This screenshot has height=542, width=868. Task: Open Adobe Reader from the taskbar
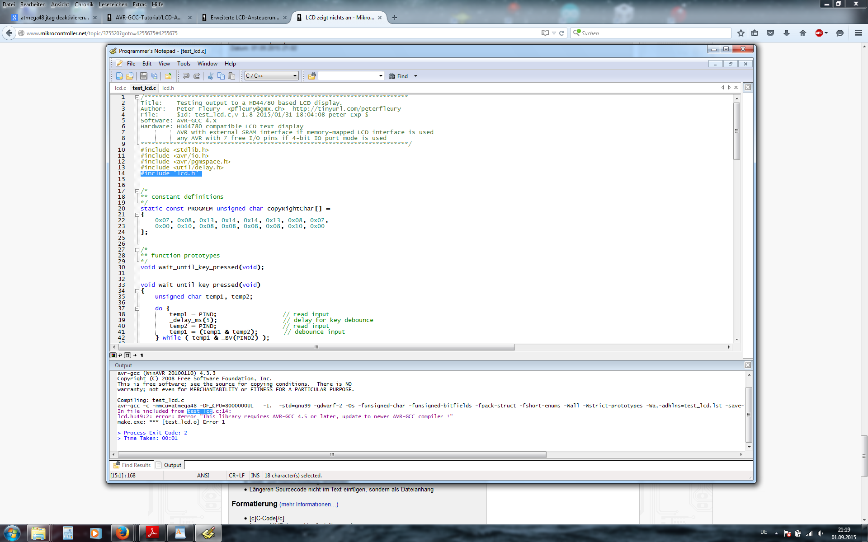point(152,533)
